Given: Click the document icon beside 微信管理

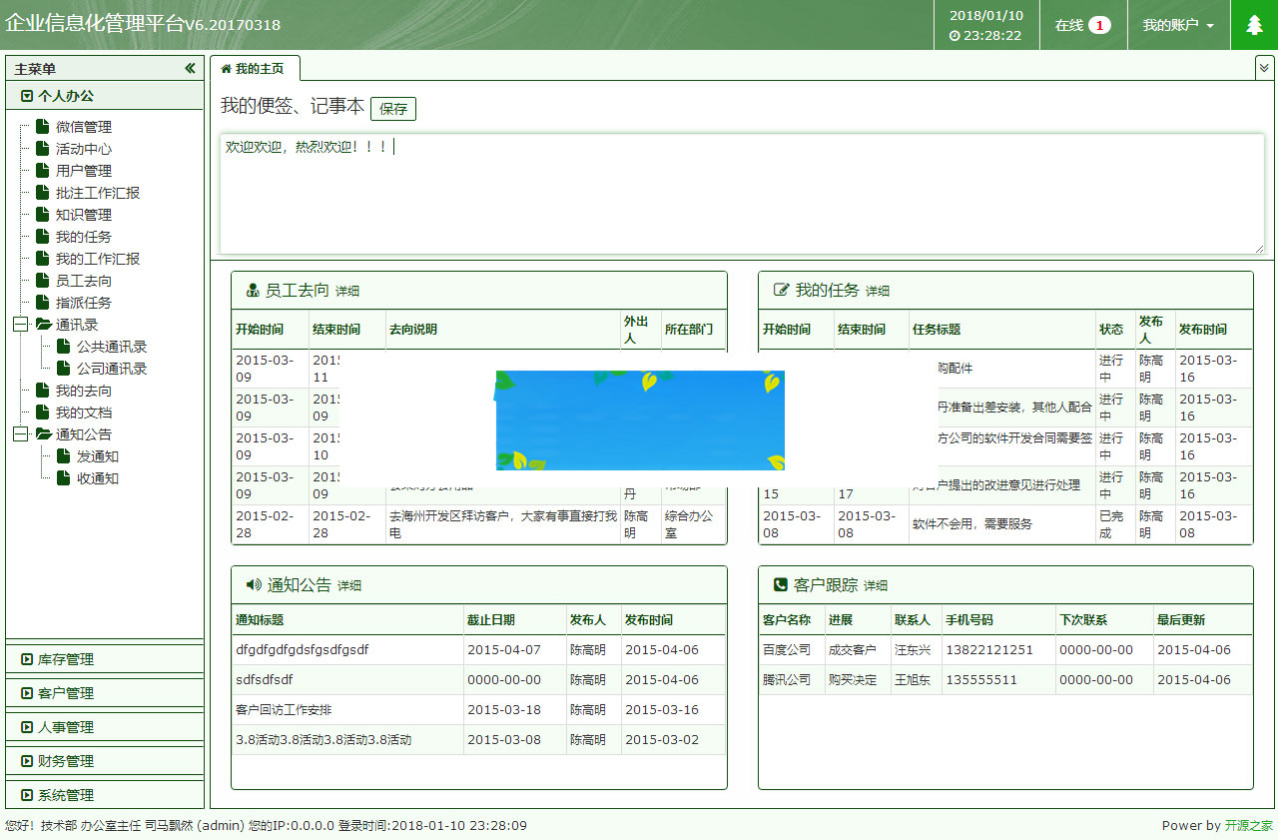Looking at the screenshot, I should [41, 127].
